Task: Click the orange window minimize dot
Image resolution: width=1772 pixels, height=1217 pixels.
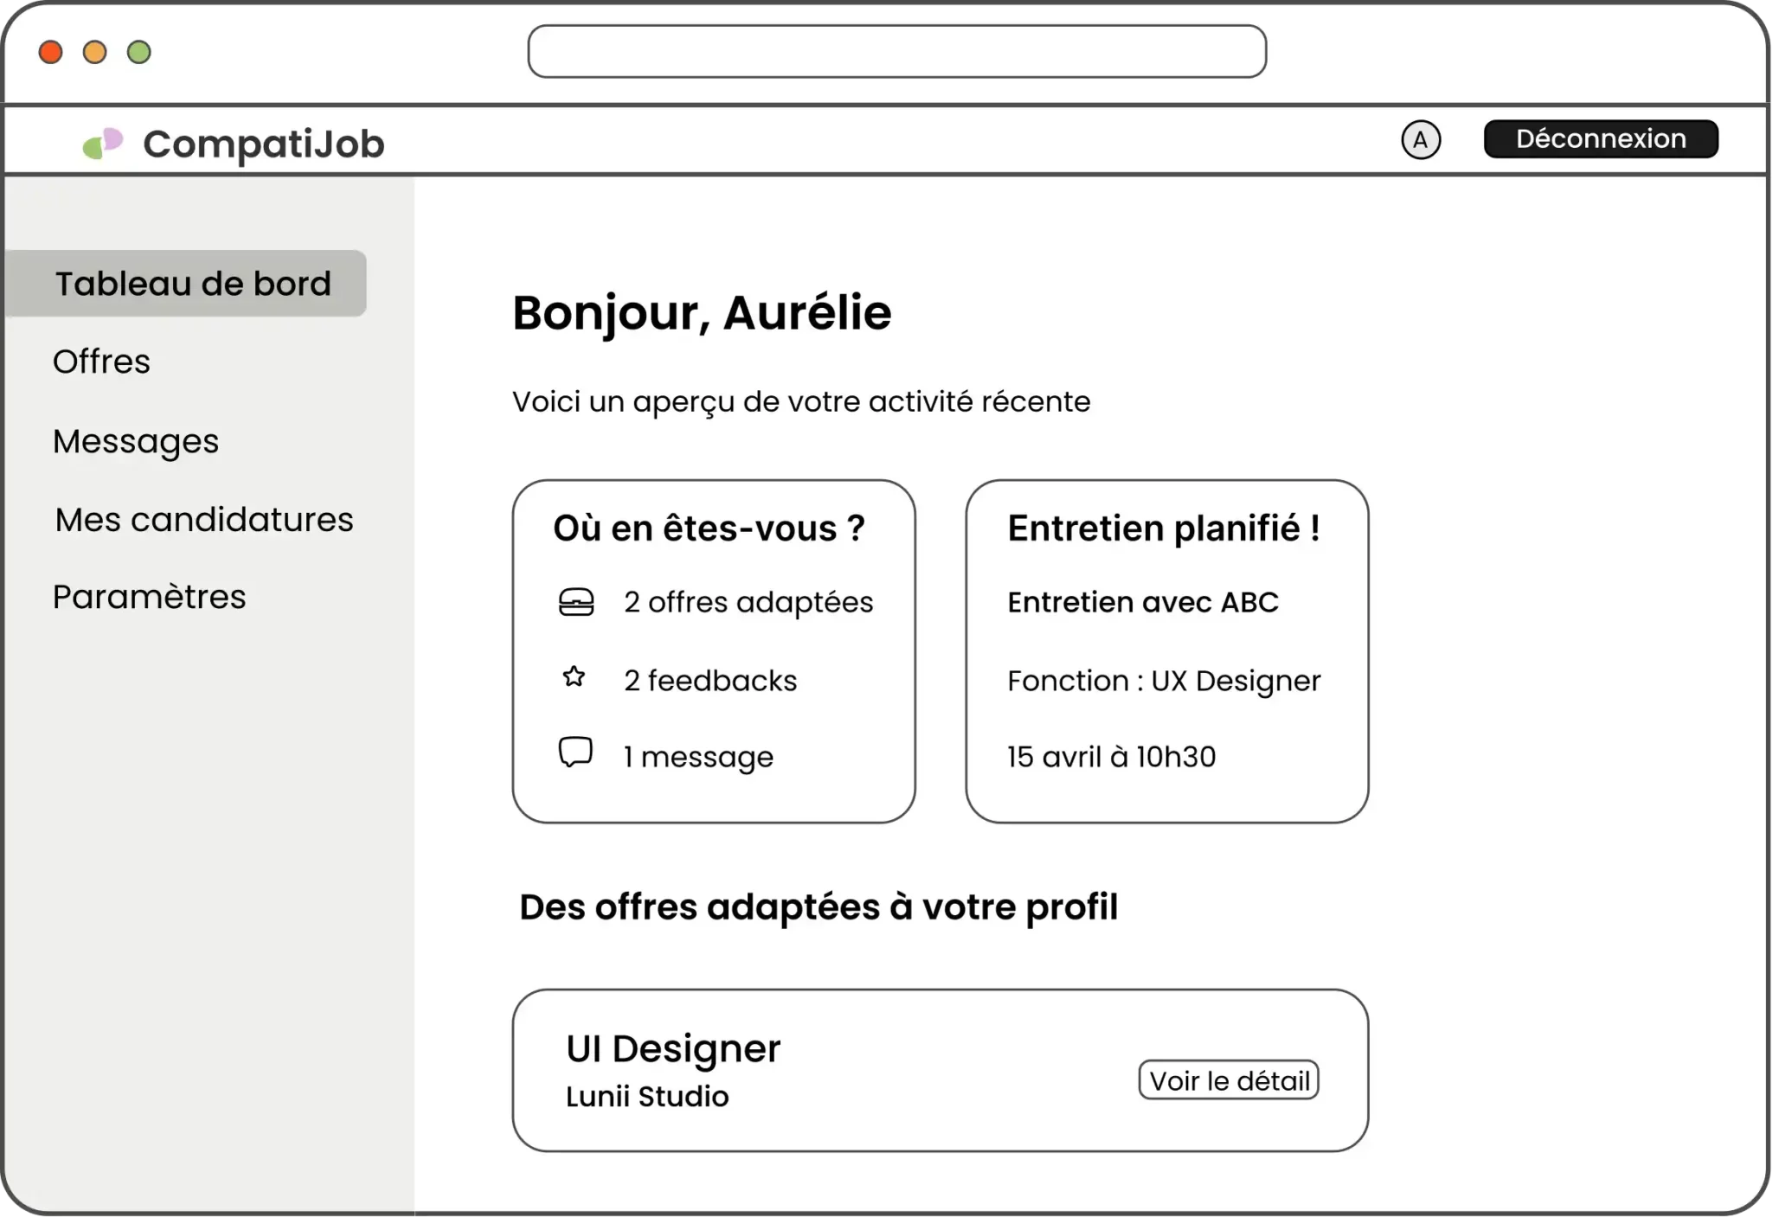Action: (x=95, y=53)
